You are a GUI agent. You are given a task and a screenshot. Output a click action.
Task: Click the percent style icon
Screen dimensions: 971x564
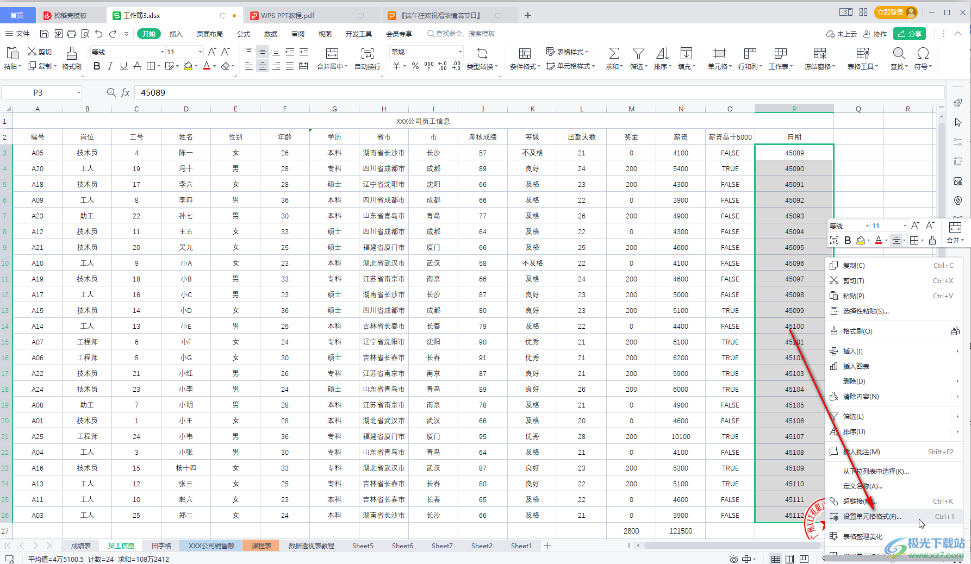415,66
